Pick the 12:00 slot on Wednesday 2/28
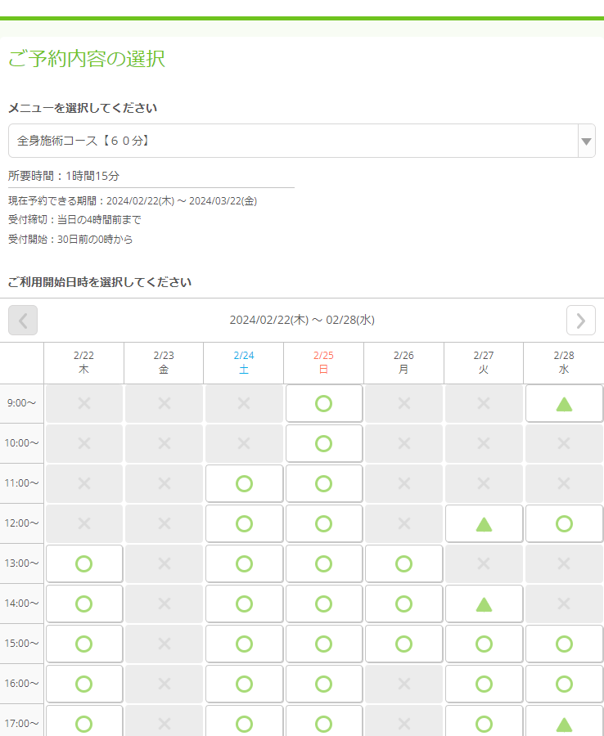 (x=564, y=523)
